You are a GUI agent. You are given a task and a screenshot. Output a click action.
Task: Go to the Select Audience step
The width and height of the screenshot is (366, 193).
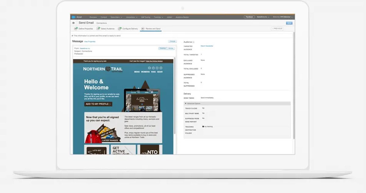click(x=106, y=29)
